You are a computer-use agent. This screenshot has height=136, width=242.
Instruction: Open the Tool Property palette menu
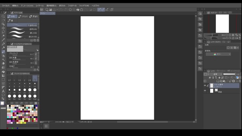[x=8, y=44]
